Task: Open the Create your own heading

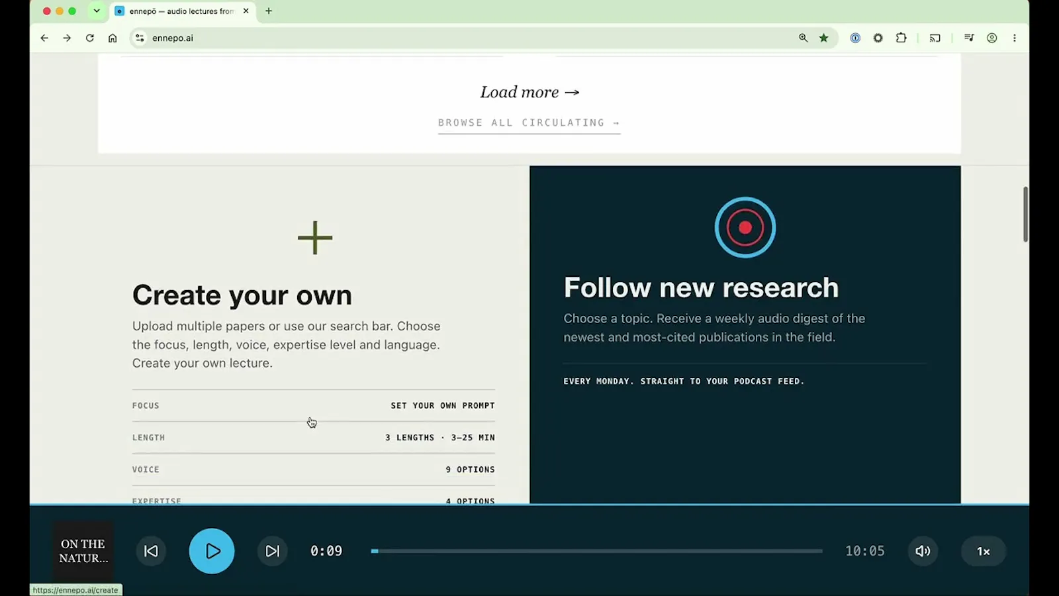Action: 242,295
